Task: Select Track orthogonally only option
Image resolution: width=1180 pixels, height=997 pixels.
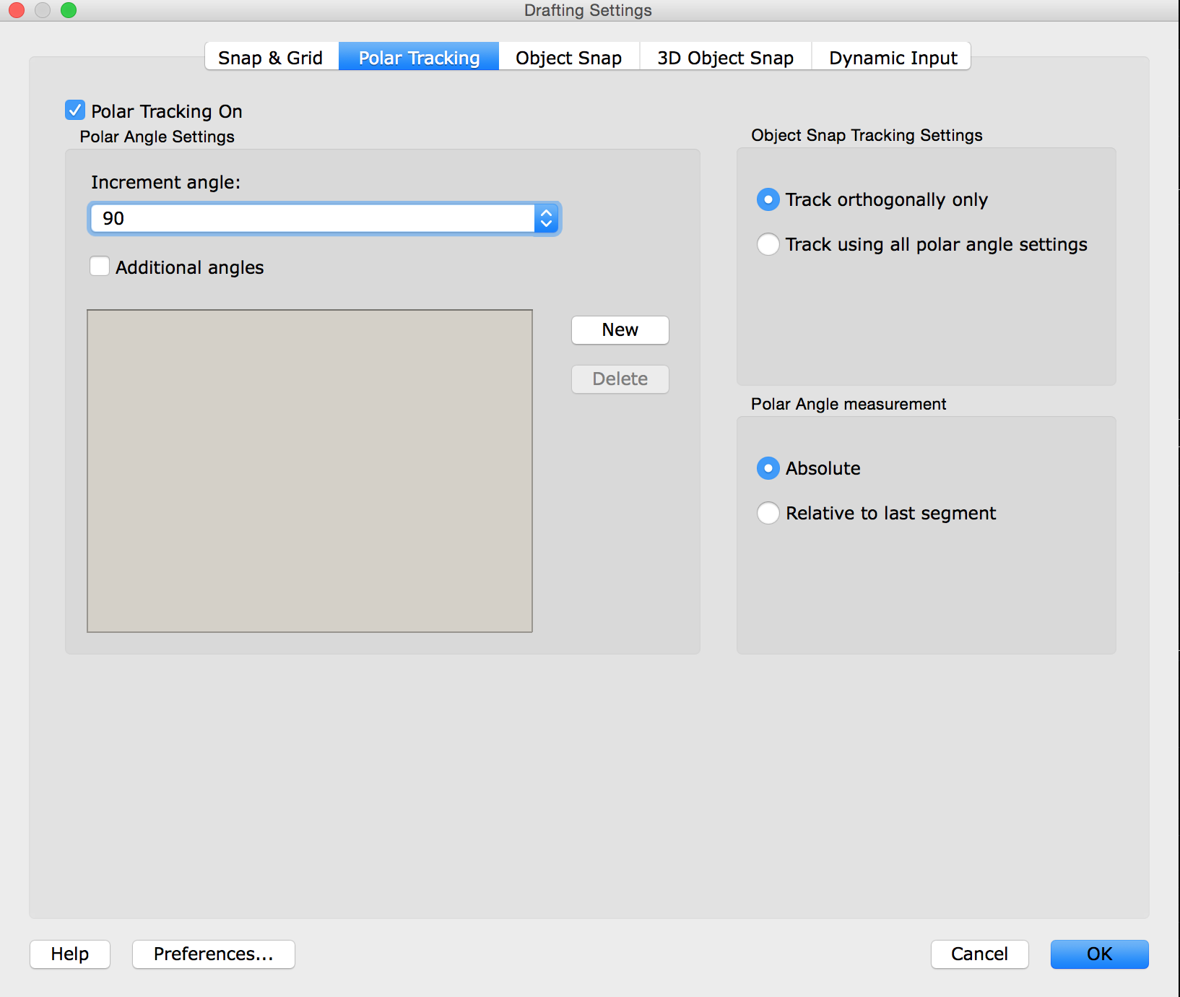Action: (768, 199)
